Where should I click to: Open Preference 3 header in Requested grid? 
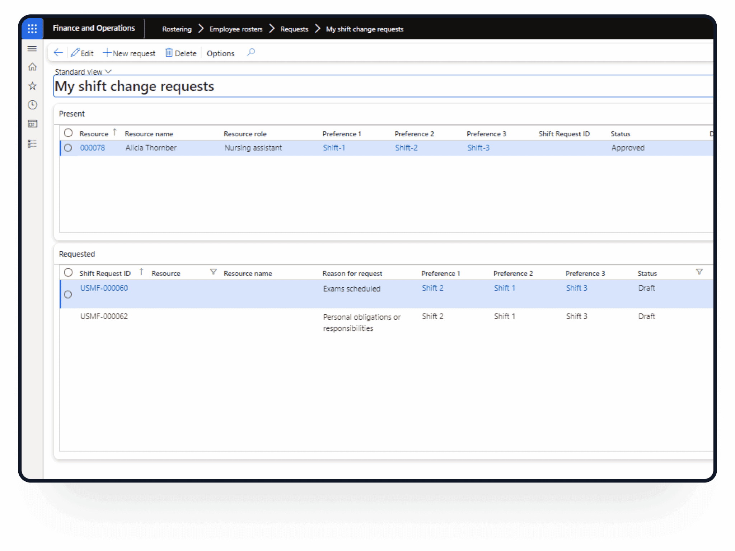(x=585, y=273)
